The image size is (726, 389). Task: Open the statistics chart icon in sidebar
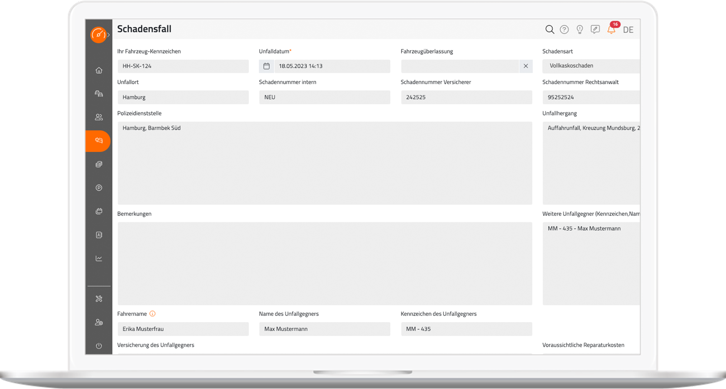tap(99, 258)
